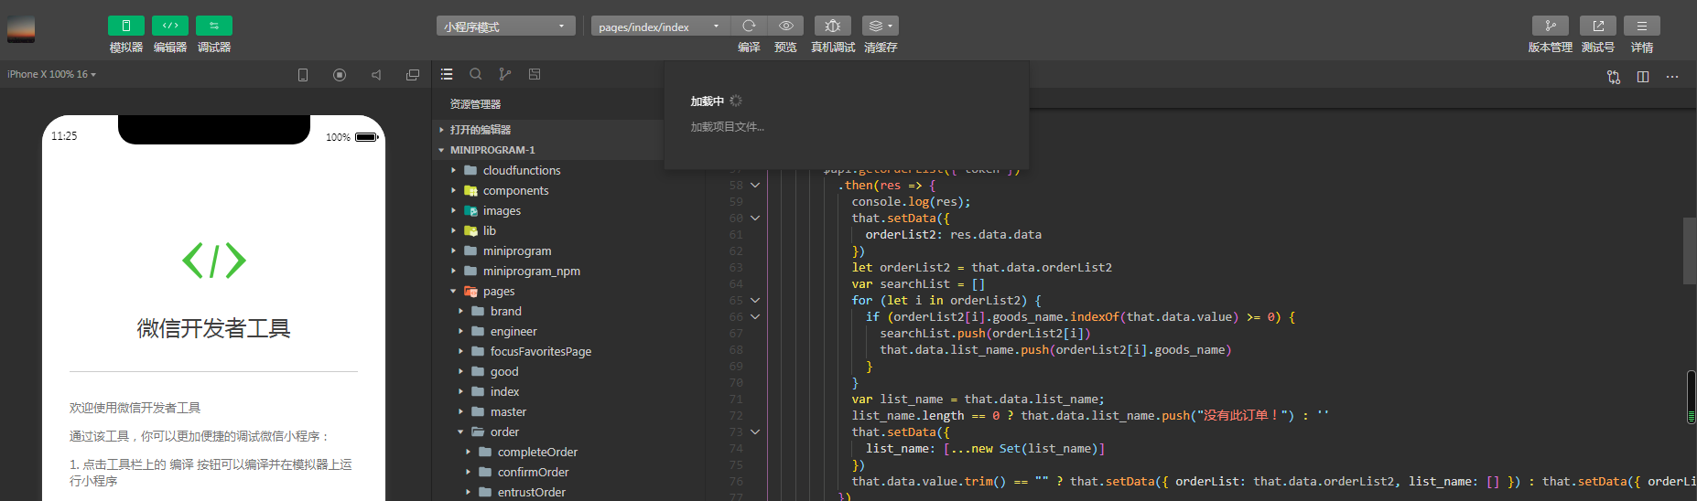Click the 微信开发者工具 title in simulator

pyautogui.click(x=213, y=328)
